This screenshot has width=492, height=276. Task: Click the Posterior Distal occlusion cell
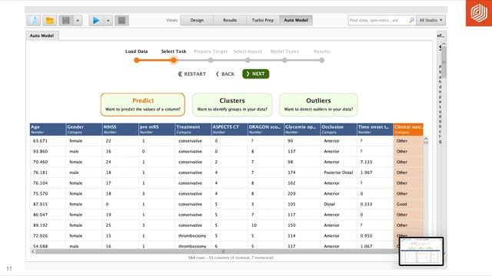click(338, 172)
